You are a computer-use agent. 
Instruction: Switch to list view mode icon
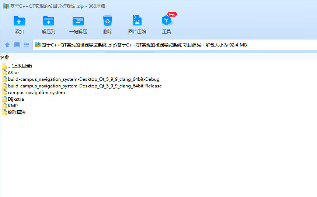pos(27,45)
